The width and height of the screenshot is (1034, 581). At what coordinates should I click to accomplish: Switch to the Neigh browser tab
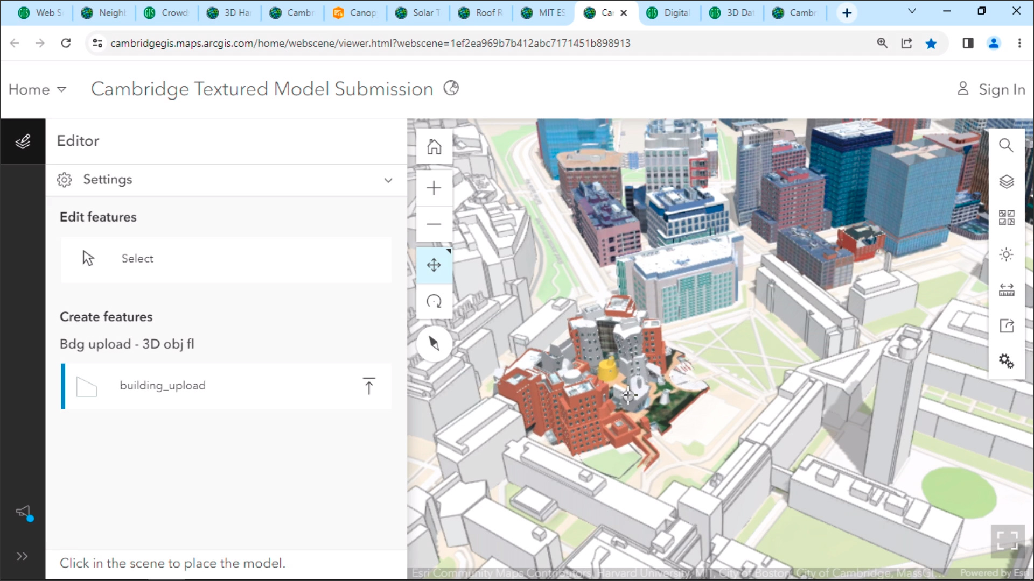pos(104,12)
